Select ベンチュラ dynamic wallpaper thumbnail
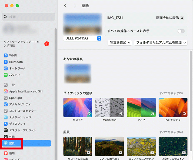 tap(173, 108)
